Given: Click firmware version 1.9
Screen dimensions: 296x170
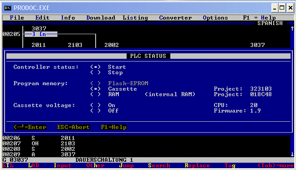Looking at the screenshot, I should tap(255, 111).
